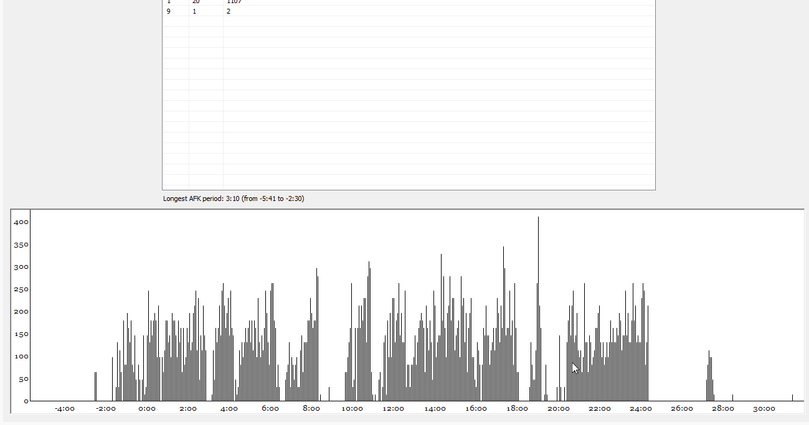Click the 100 label on the y-axis
Viewport: 809px width, 425px height.
coord(22,357)
